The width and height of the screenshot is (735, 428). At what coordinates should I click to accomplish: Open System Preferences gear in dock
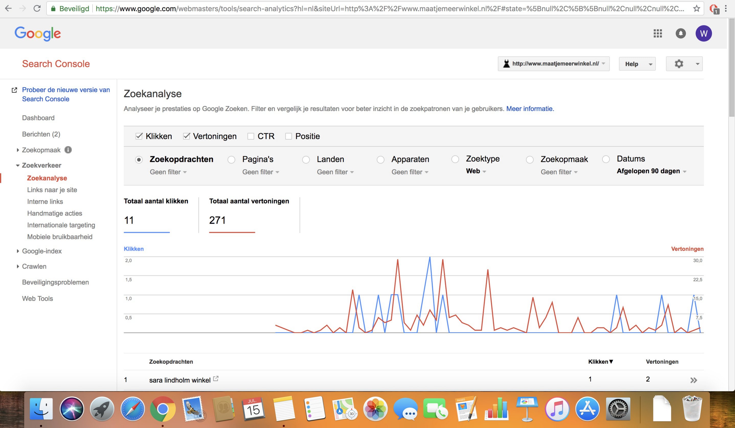618,409
